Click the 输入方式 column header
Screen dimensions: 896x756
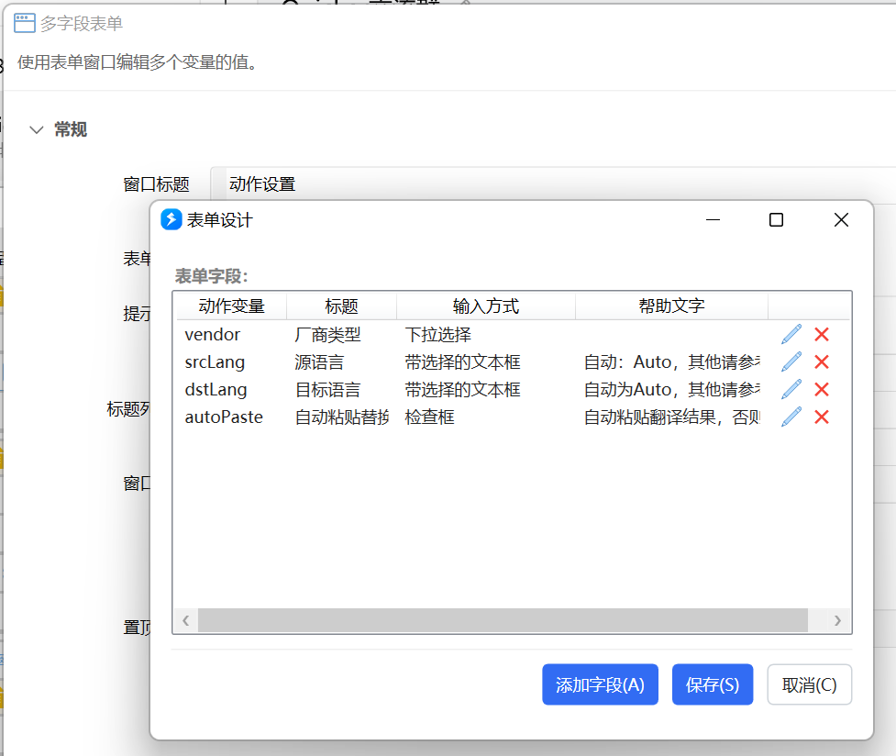(486, 306)
